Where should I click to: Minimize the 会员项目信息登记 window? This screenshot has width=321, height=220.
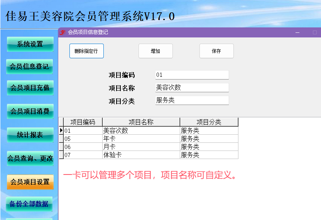click(297, 32)
